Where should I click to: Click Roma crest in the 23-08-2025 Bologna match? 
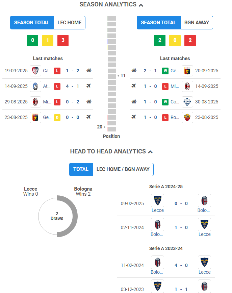[187, 117]
